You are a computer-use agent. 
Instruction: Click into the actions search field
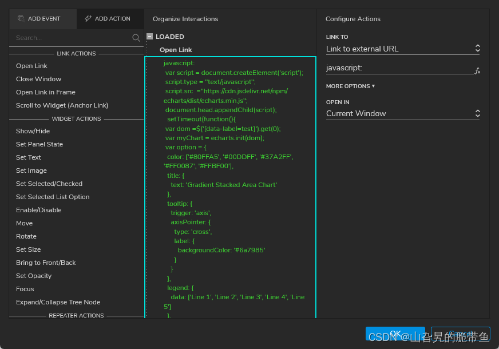[x=72, y=38]
